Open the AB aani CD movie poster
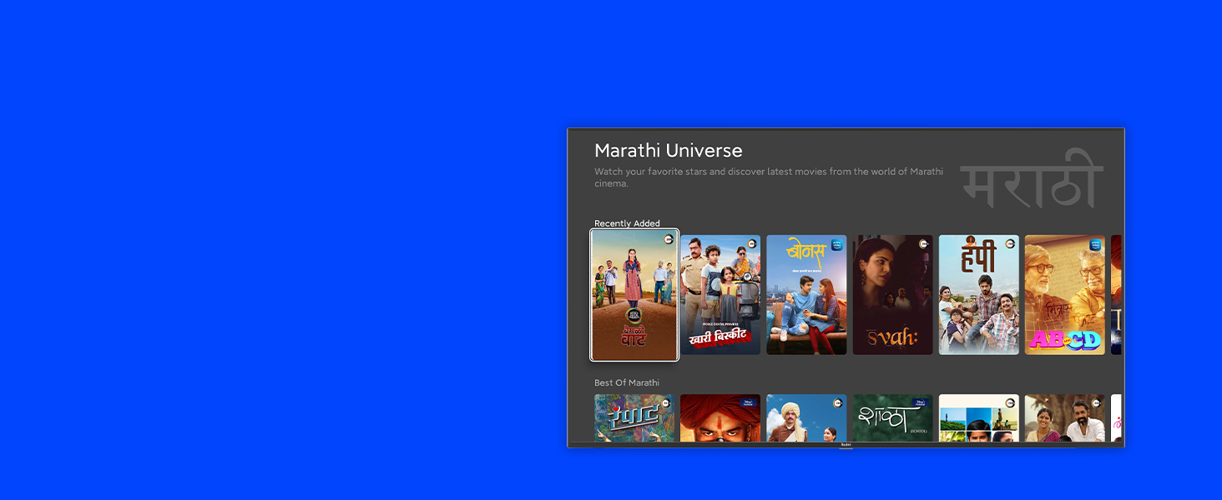This screenshot has height=500, width=1222. pyautogui.click(x=1064, y=295)
